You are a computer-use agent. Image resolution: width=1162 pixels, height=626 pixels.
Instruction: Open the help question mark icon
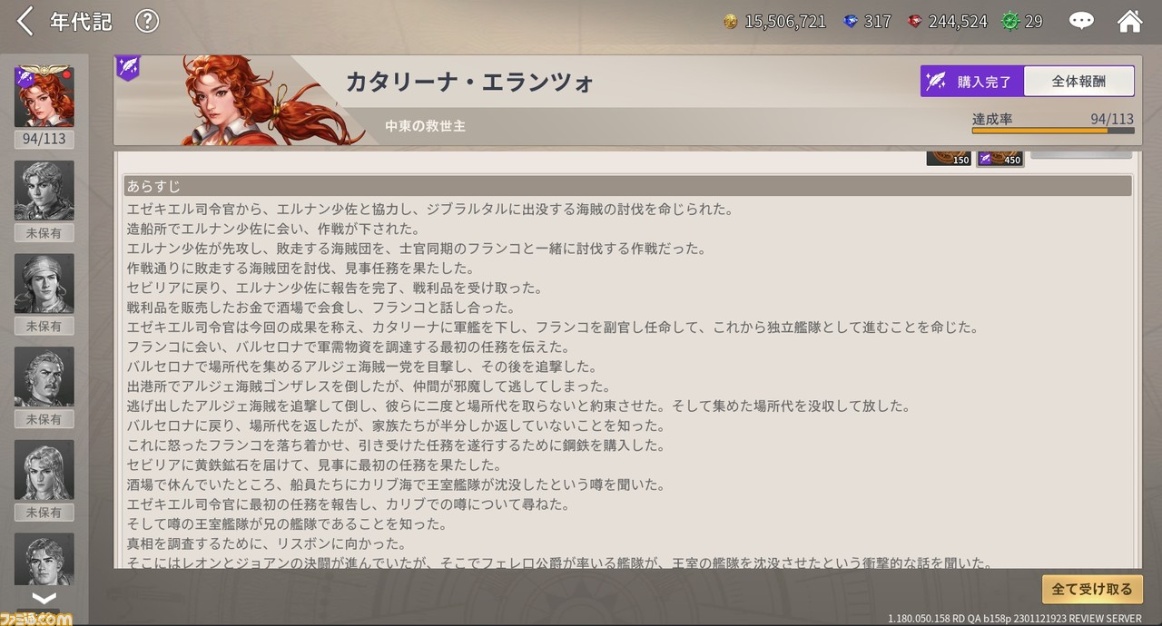(147, 21)
